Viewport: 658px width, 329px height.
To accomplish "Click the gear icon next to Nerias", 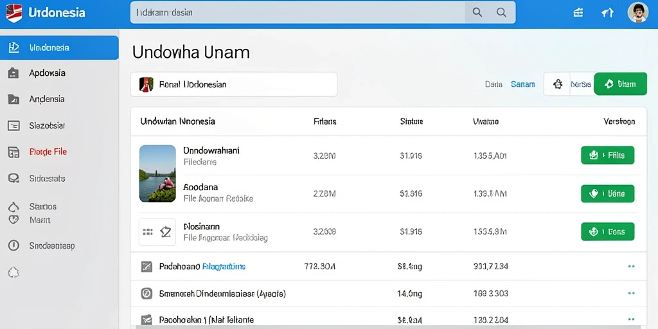I will point(558,84).
